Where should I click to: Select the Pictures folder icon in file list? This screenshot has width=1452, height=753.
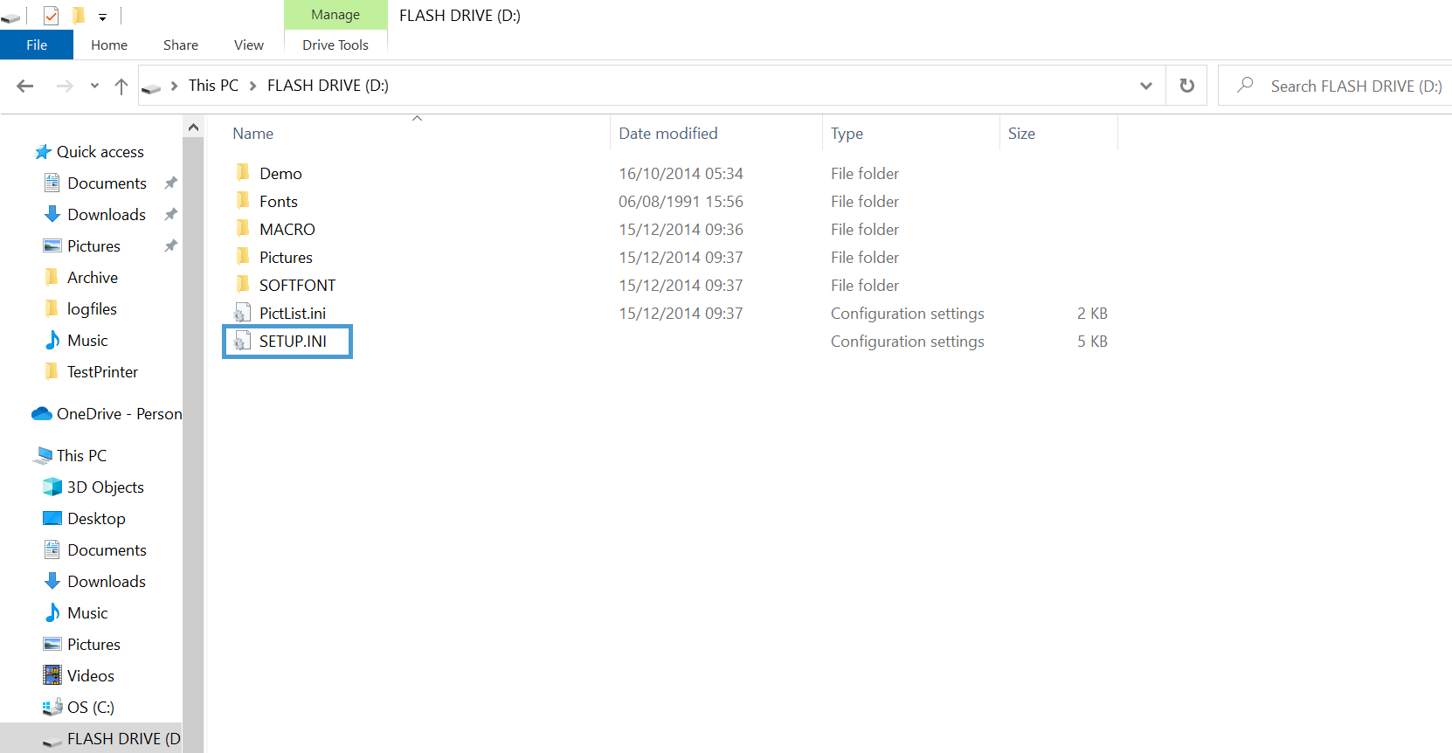(x=243, y=256)
